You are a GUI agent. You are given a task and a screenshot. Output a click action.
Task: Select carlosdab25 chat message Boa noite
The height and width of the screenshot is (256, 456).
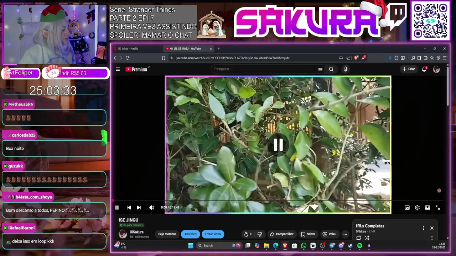tap(54, 149)
